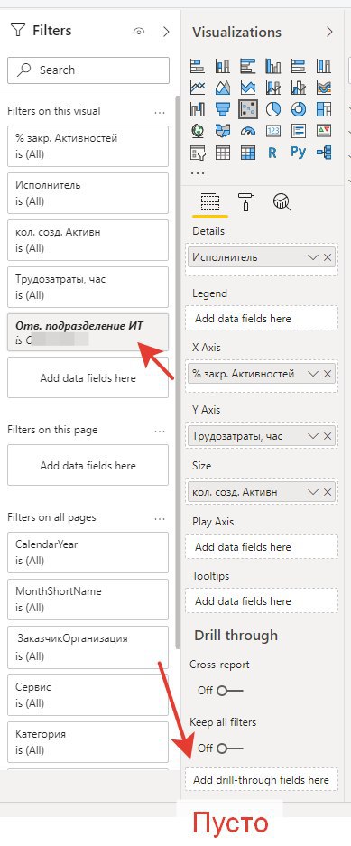Open dropdown for Исполнитель in Details
Image resolution: width=351 pixels, height=846 pixels.
click(x=313, y=257)
